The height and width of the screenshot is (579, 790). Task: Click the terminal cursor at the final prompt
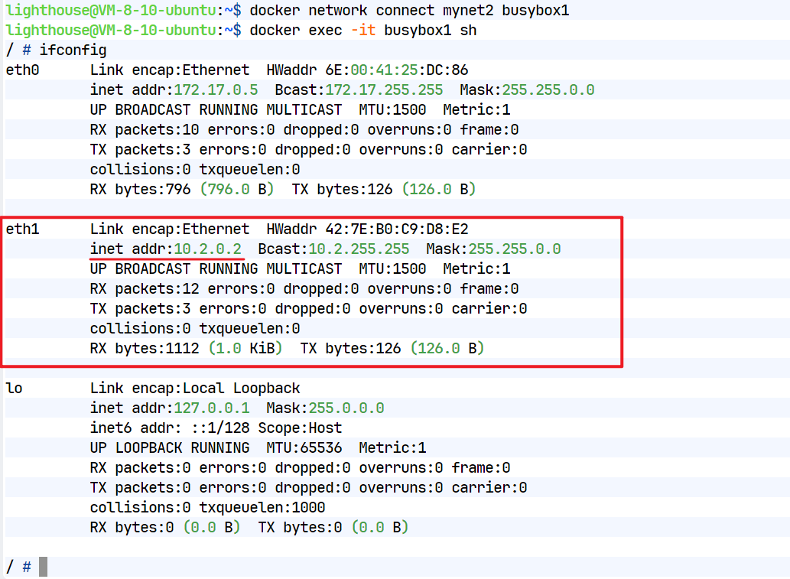44,567
